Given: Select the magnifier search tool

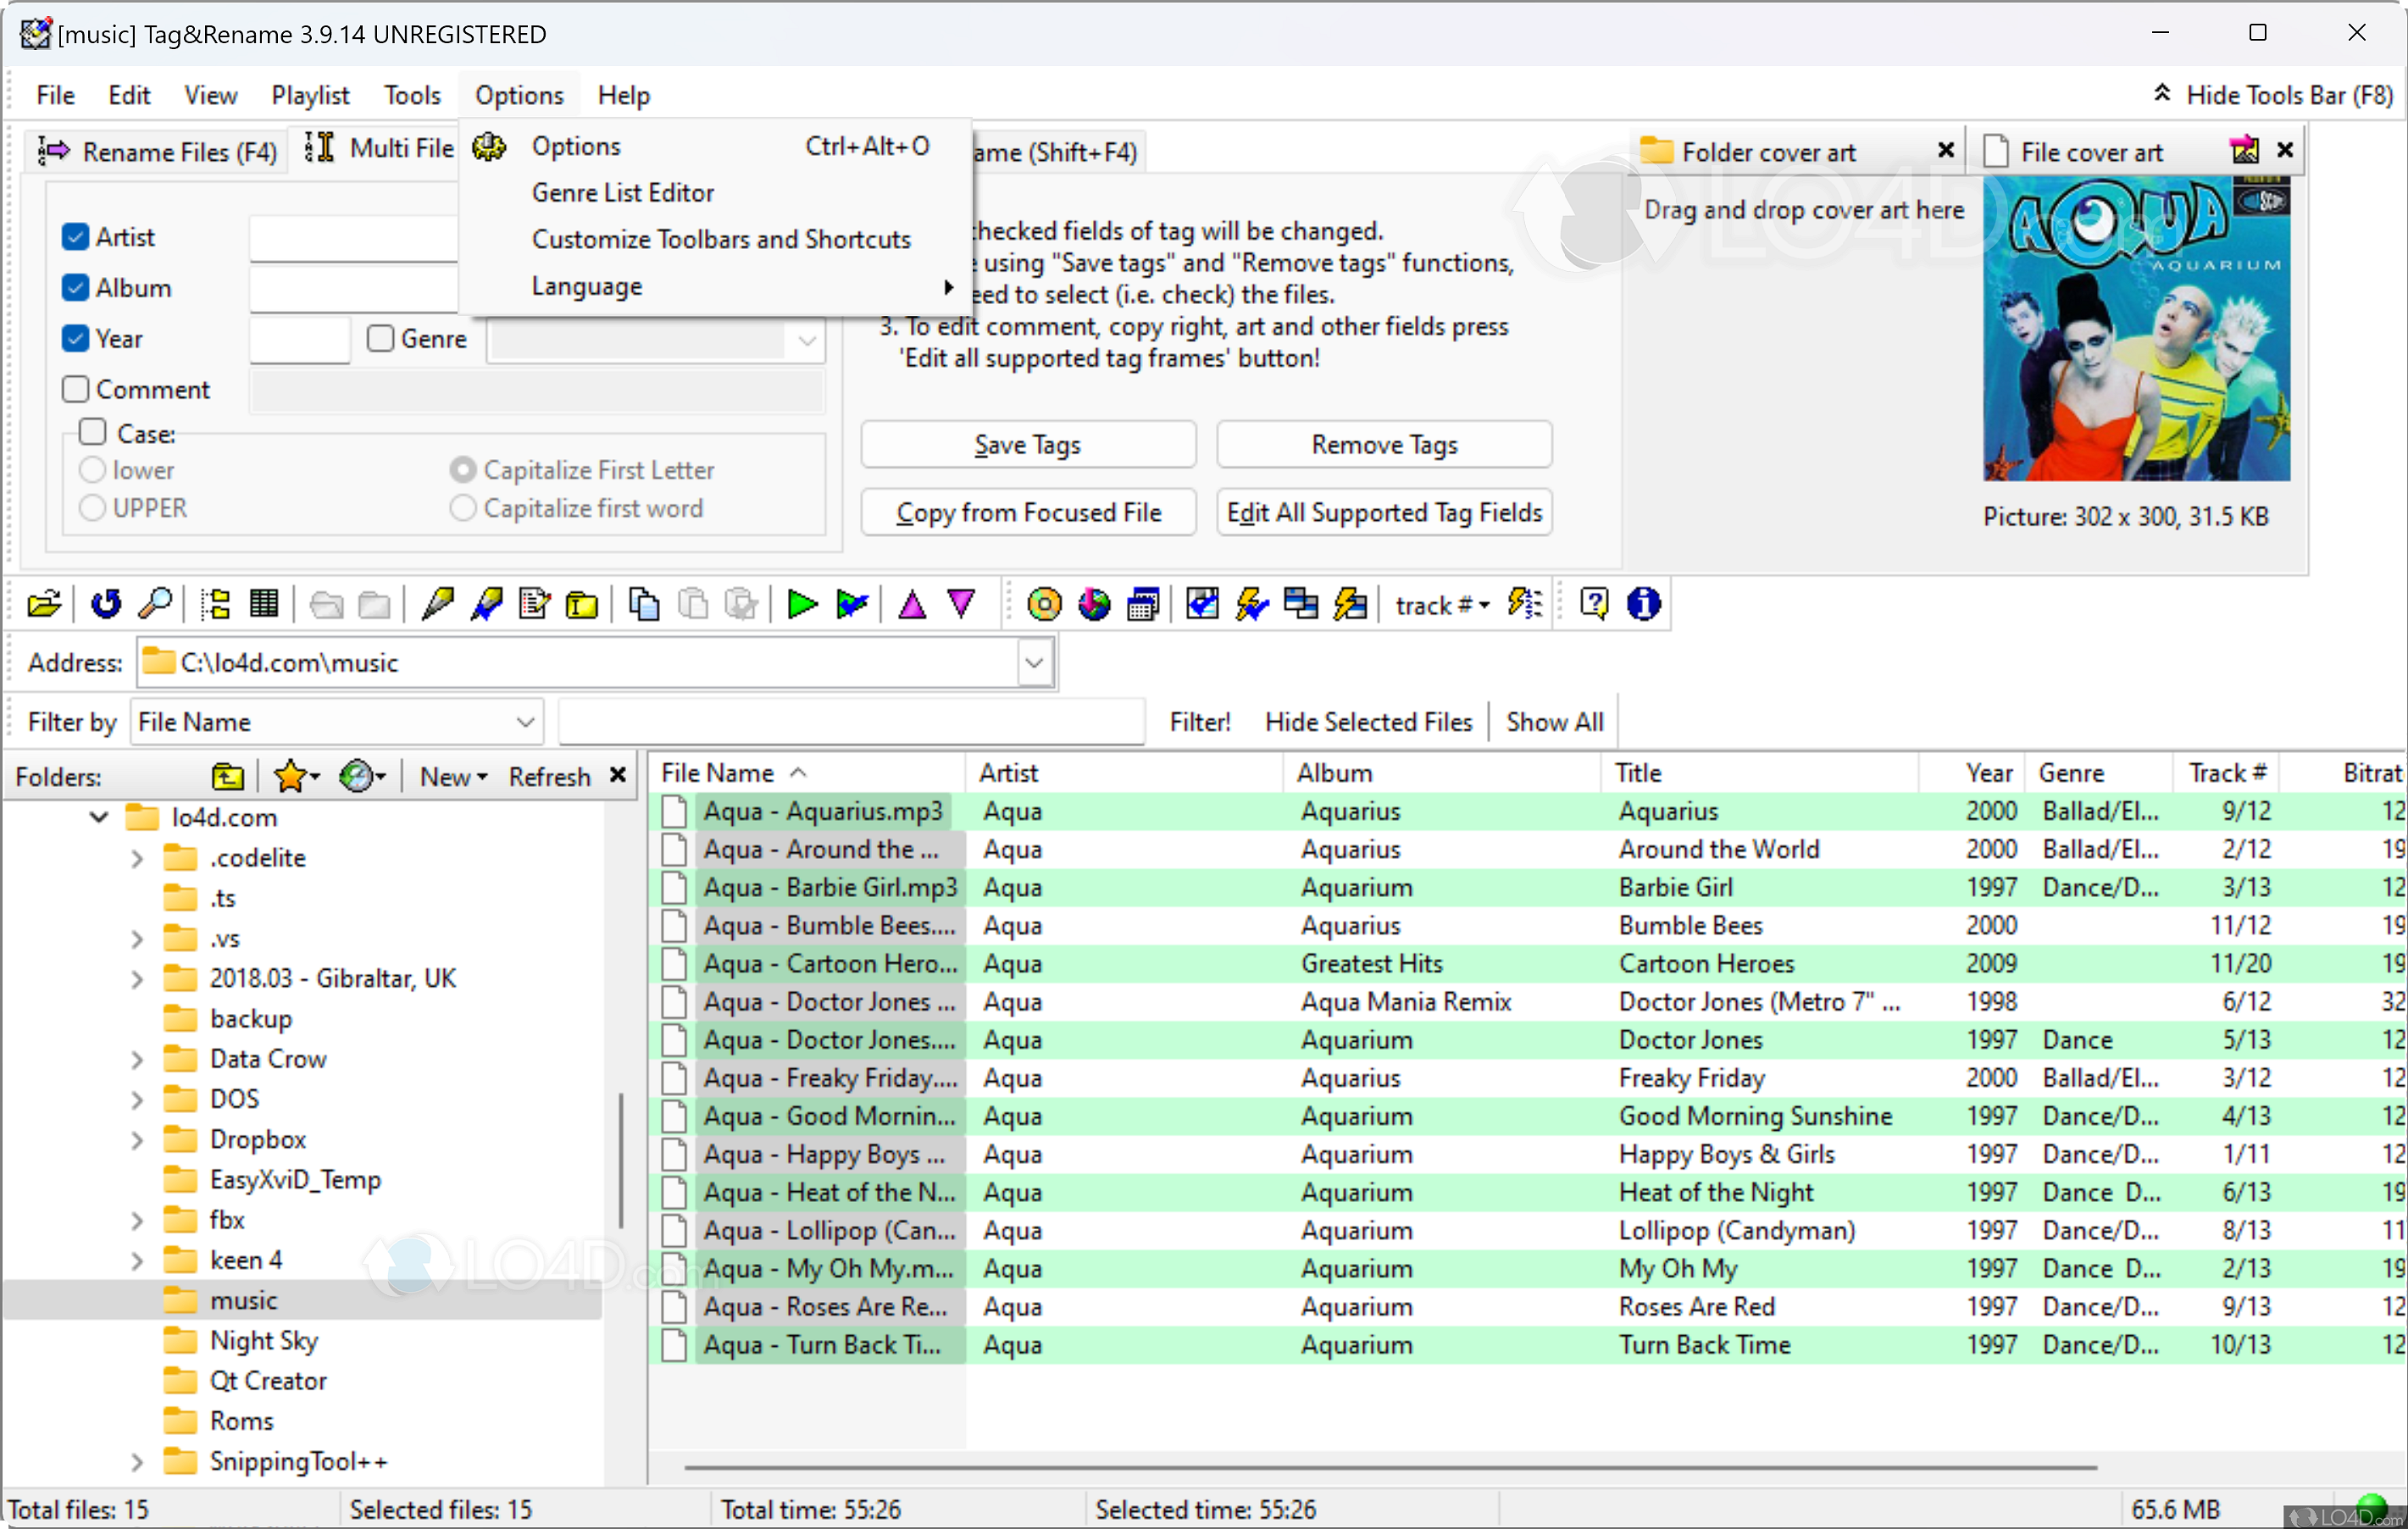Looking at the screenshot, I should (155, 603).
